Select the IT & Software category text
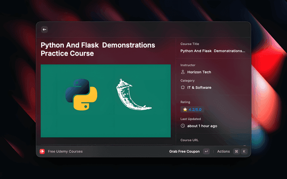287x179 pixels. coord(199,88)
